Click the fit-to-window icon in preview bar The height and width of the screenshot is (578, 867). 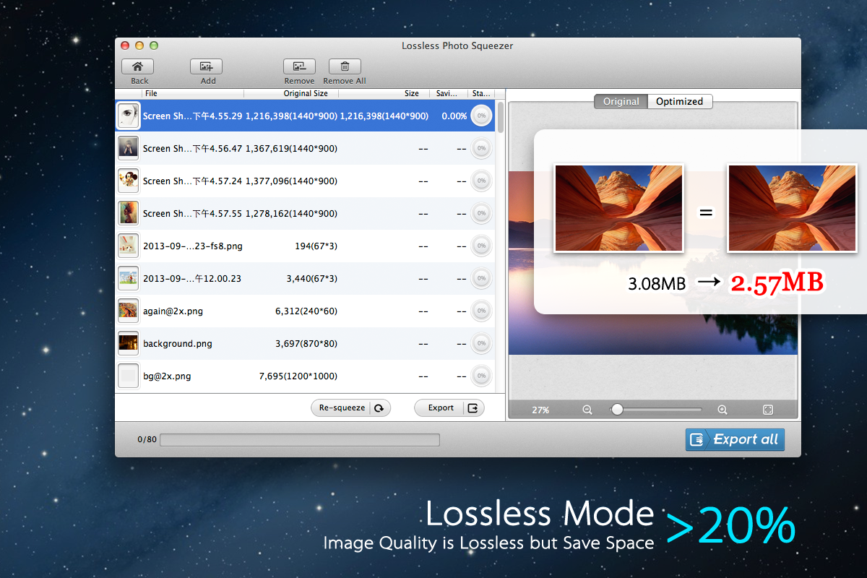tap(768, 410)
